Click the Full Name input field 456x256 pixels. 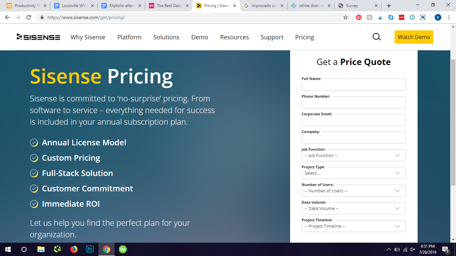[353, 85]
